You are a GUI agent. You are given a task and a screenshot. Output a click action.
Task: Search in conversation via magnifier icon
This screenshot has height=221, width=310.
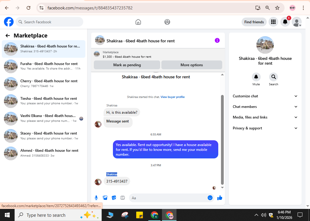273,77
